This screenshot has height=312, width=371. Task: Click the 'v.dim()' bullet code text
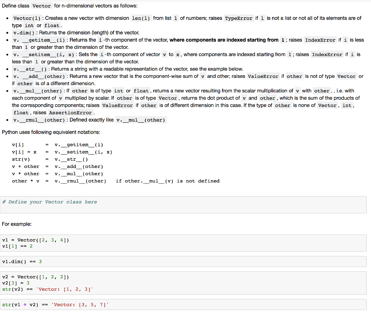(x=24, y=33)
